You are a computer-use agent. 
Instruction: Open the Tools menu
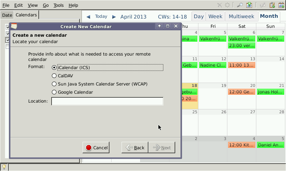[58, 5]
